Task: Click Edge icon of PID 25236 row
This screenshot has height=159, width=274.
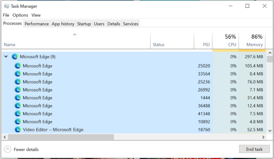Action: (17, 82)
